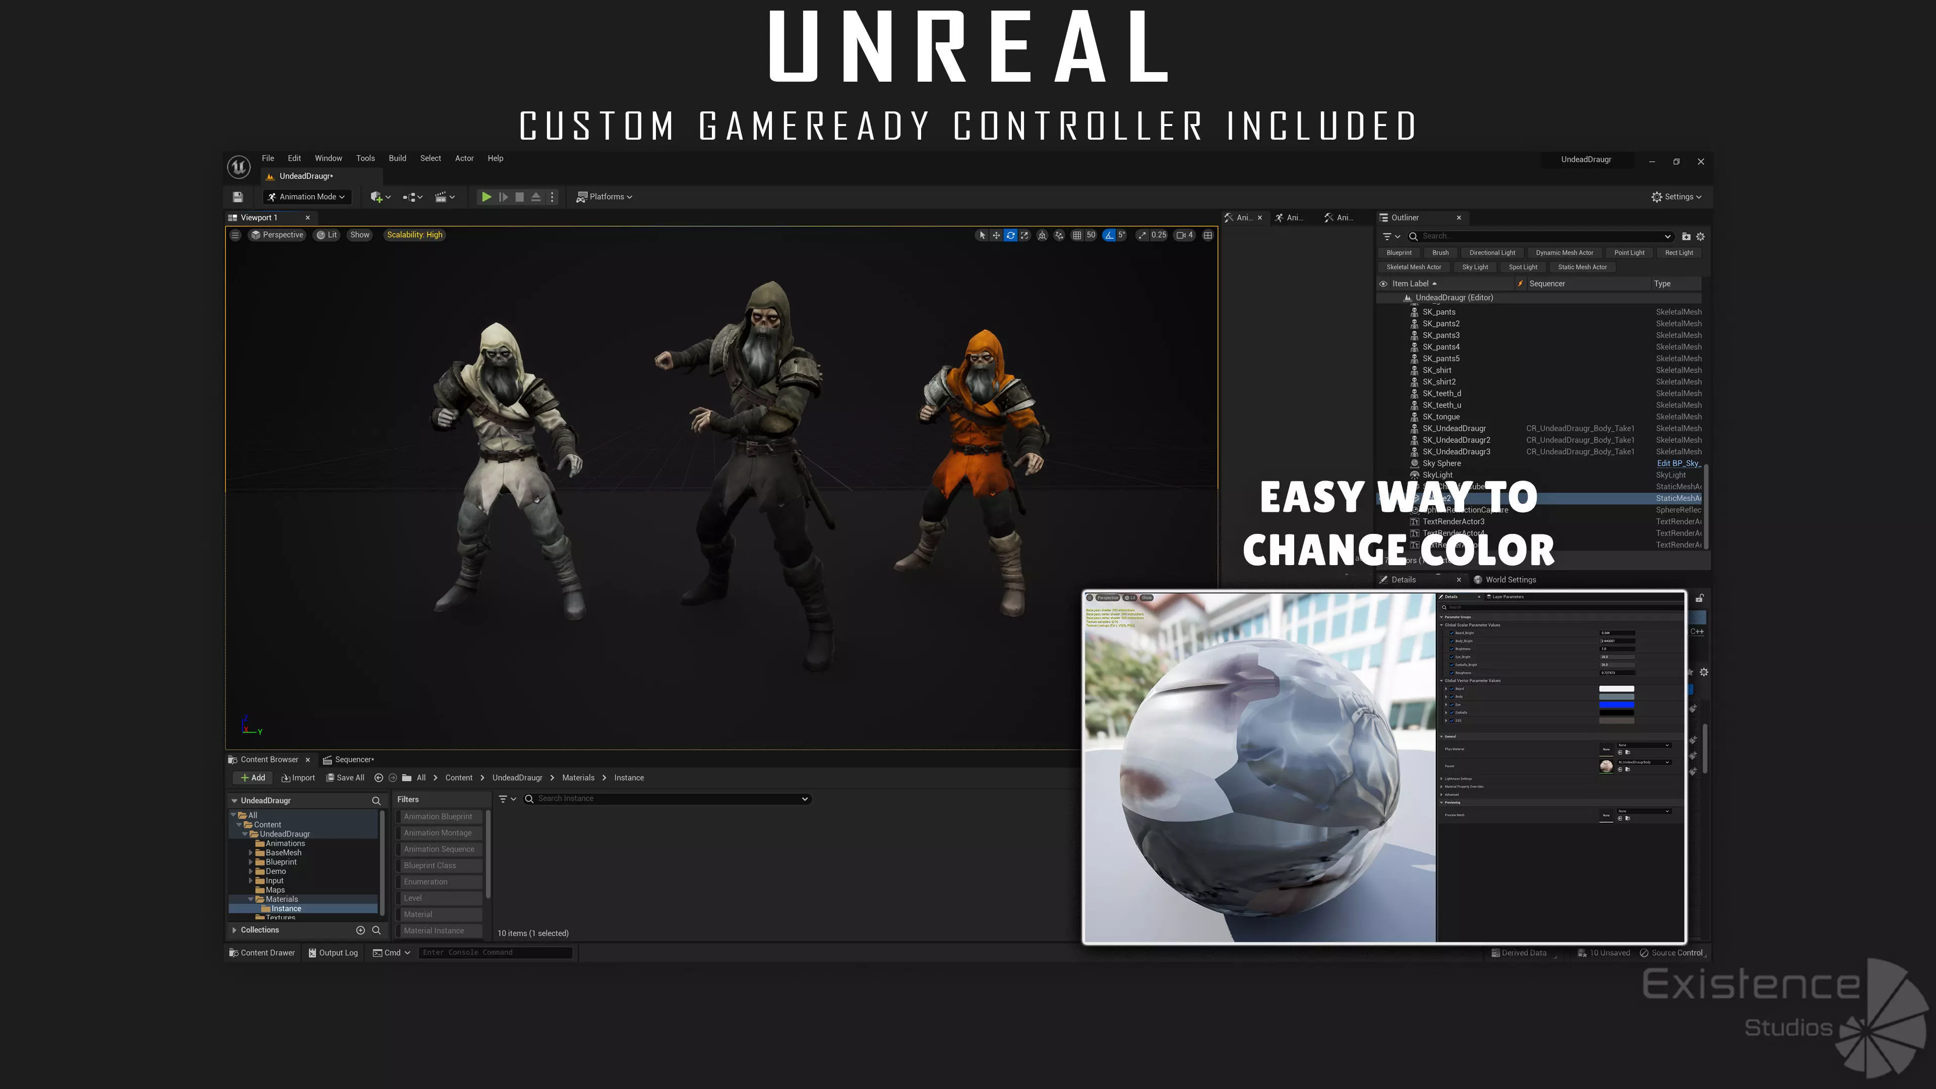1936x1089 pixels.
Task: Toggle rotation angle snapping icon
Action: [x=1109, y=235]
